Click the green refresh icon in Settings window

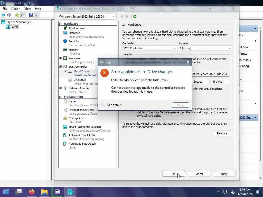coord(135,16)
